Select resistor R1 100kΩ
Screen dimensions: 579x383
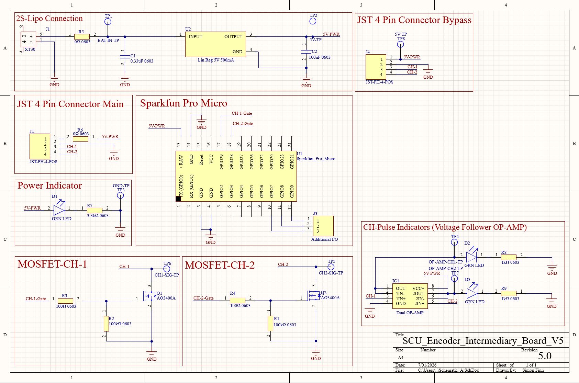pyautogui.click(x=270, y=323)
